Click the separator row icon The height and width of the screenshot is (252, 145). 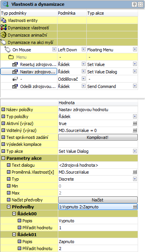tap(15, 79)
